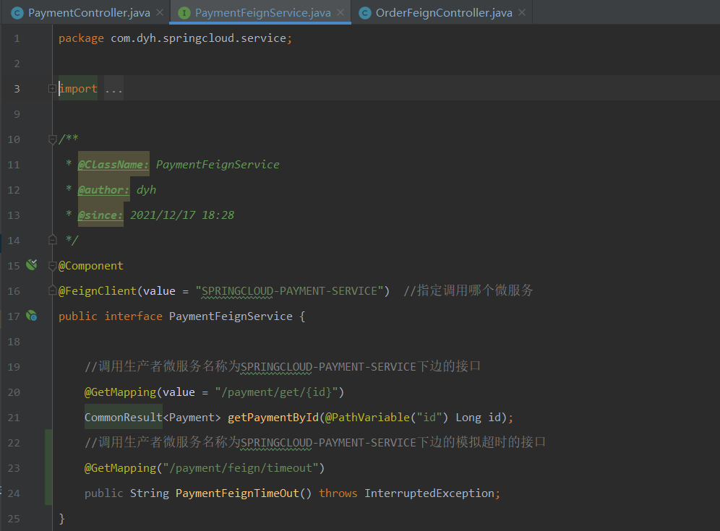
Task: Click the Spring gutter icon on the interface line
Action: click(31, 316)
